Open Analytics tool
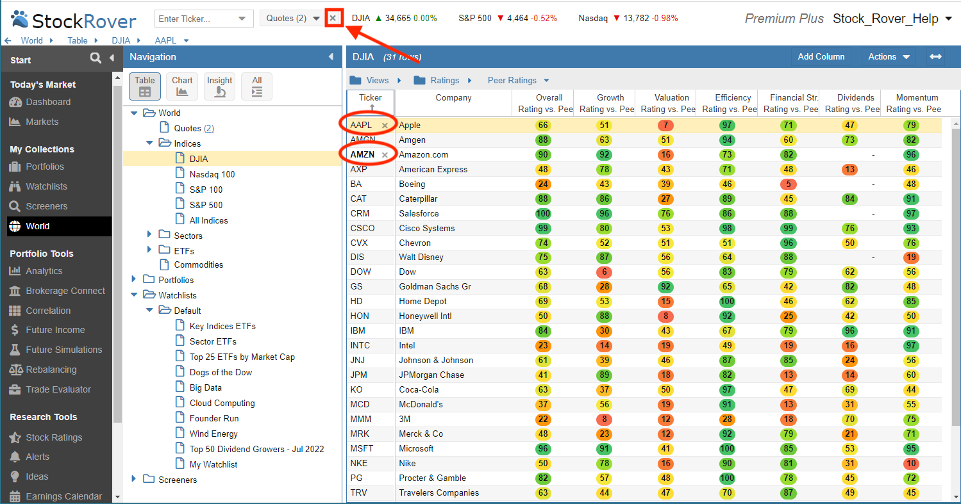 (x=35, y=271)
